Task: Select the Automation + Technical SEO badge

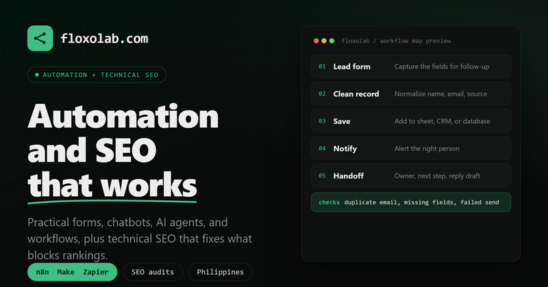Action: 97,74
